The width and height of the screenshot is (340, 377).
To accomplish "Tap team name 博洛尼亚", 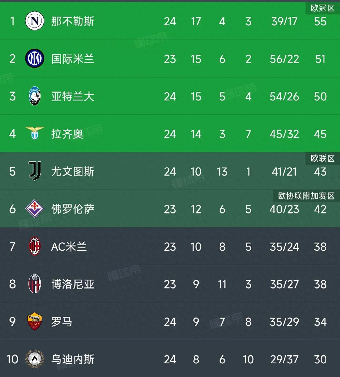I will pyautogui.click(x=73, y=284).
